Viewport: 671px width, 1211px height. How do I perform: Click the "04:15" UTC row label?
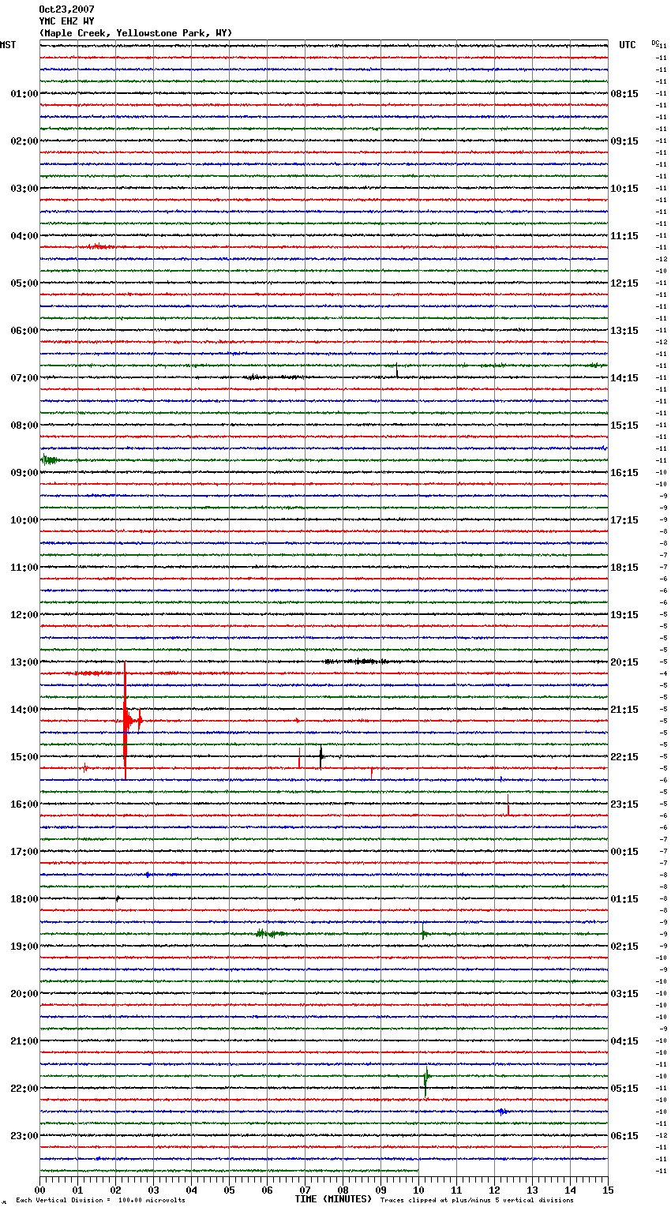[624, 1041]
